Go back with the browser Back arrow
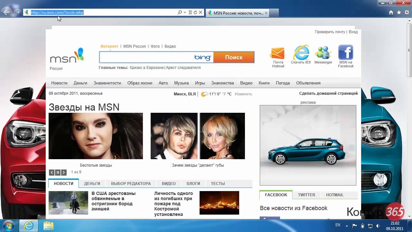This screenshot has height=232, width=412. (x=7, y=12)
